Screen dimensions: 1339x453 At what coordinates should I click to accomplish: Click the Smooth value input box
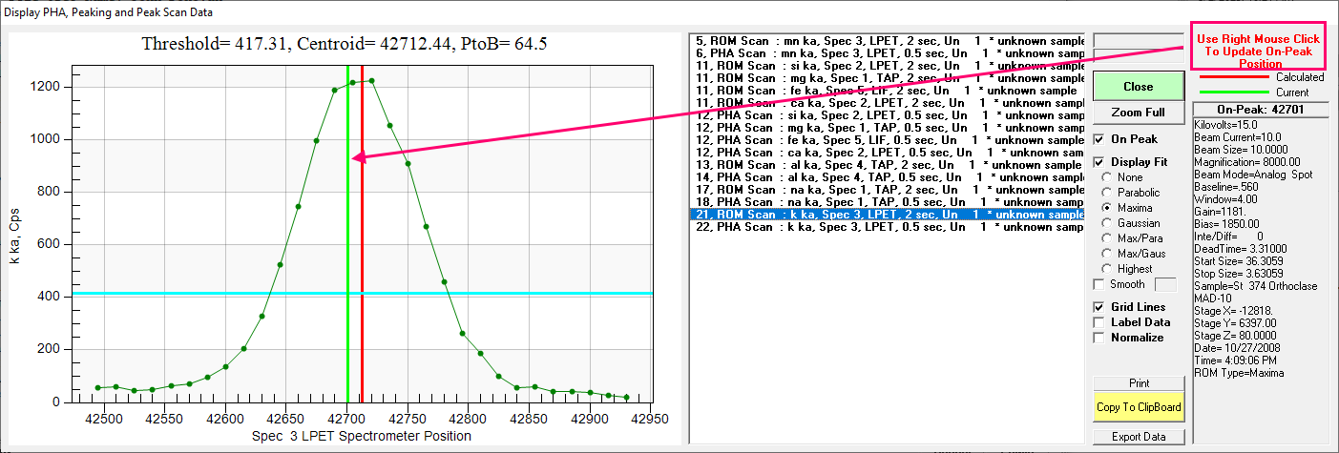(1168, 284)
